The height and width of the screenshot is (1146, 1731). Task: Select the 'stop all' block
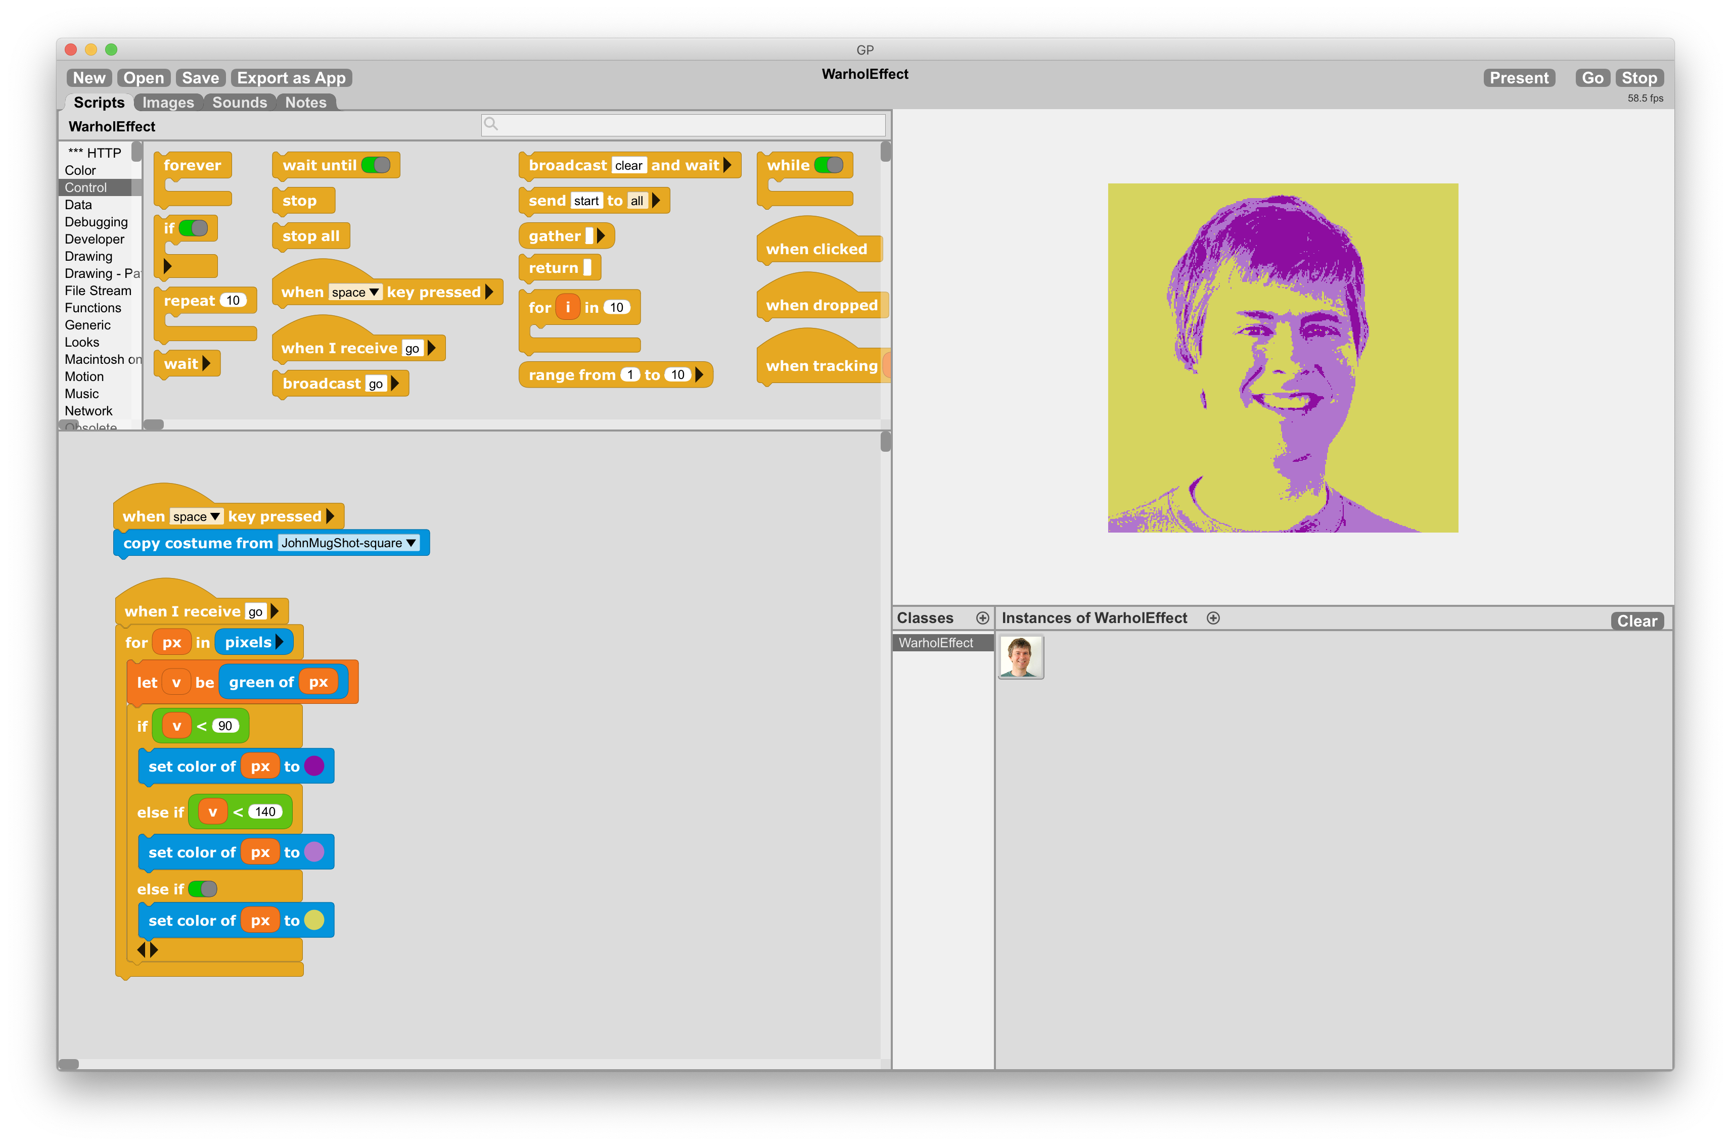click(x=311, y=236)
